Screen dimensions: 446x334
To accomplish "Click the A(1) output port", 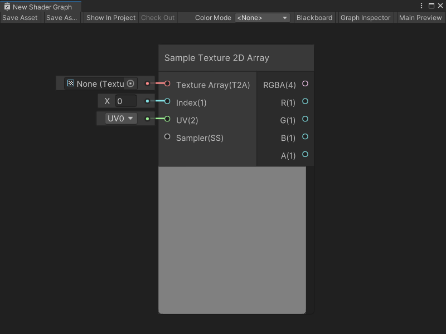I will pyautogui.click(x=305, y=155).
